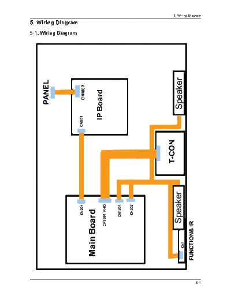
Task: Click the blue CN1201 connector on Main Board
Action: 120,201
